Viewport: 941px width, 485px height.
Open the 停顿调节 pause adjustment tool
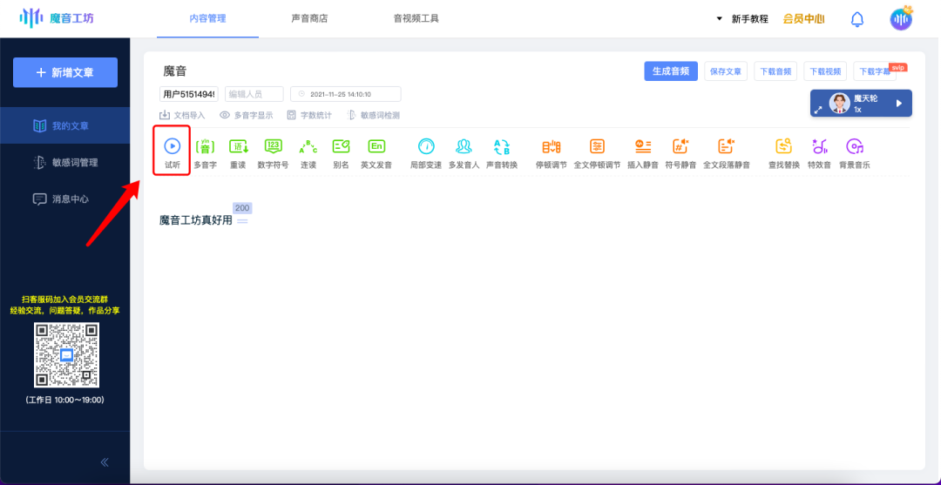click(x=551, y=147)
